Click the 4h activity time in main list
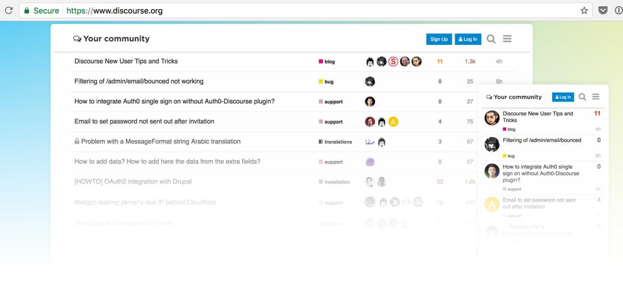 (x=499, y=61)
